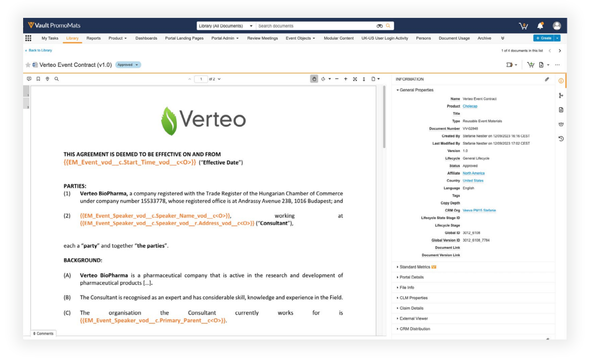Screen dimensions: 592x364
Task: Add document to cart icon
Action: tap(530, 65)
